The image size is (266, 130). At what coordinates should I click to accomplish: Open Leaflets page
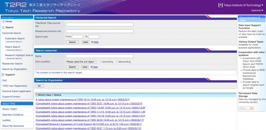pos(6,120)
